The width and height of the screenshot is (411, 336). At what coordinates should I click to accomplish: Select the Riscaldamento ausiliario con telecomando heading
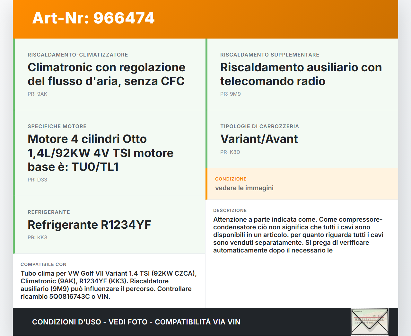[301, 74]
